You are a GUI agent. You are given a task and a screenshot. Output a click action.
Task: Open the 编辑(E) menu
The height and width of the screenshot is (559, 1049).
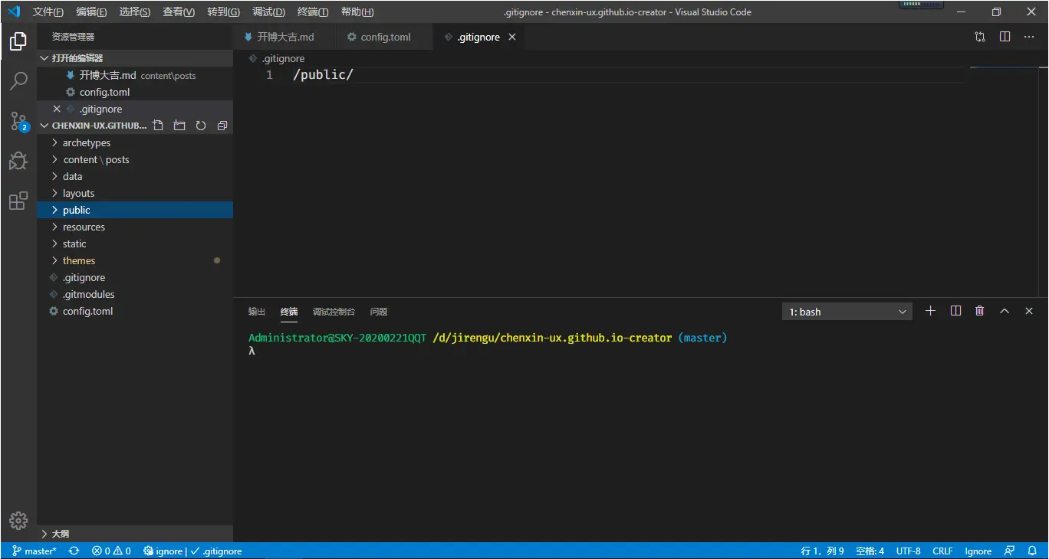92,12
